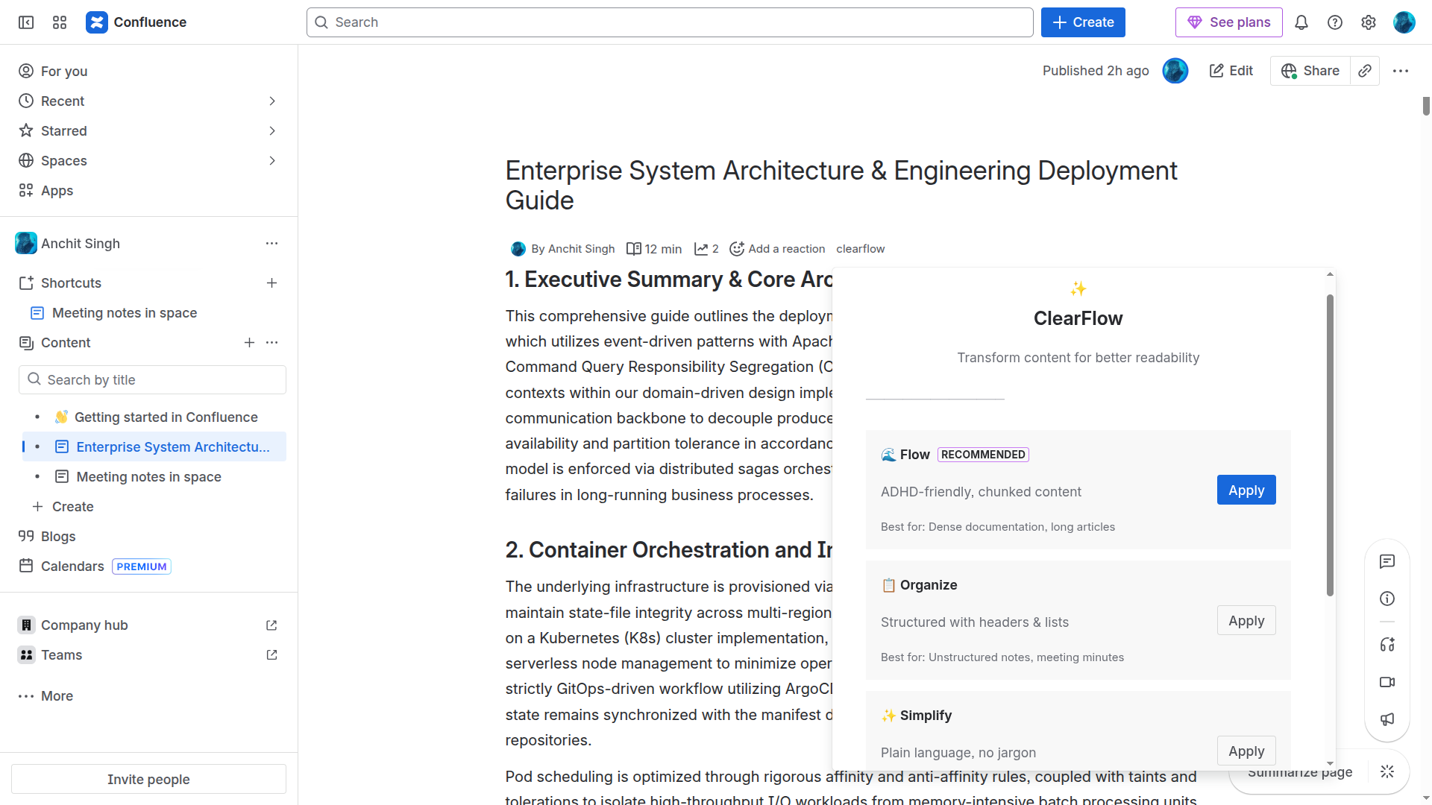Apply the Flow recommended transformation

[x=1246, y=490]
